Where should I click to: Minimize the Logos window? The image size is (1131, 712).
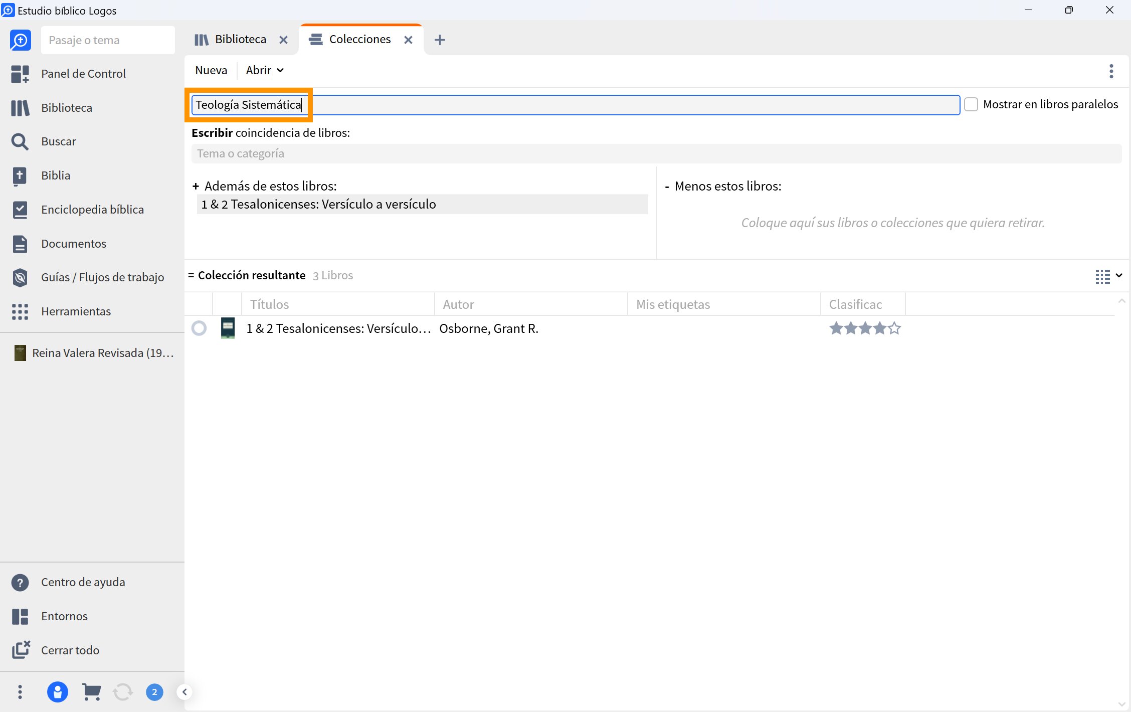1028,10
